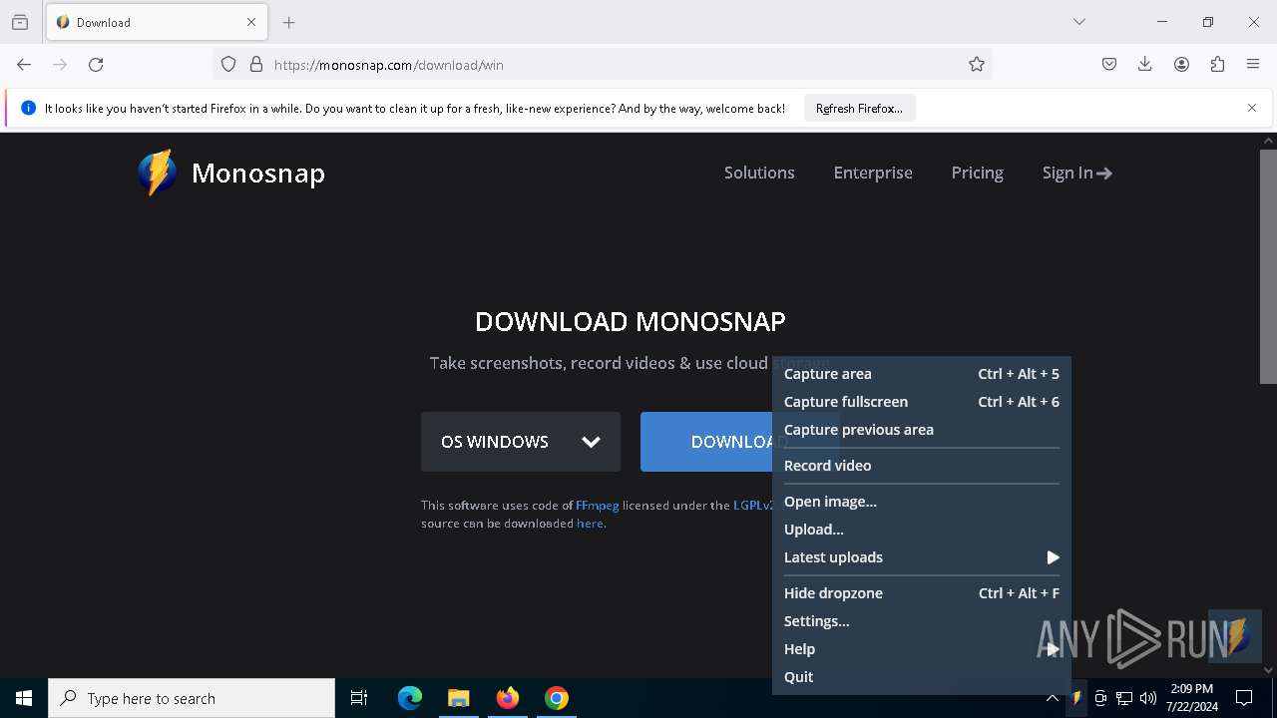
Task: Choose Capture previous area
Action: [922, 430]
